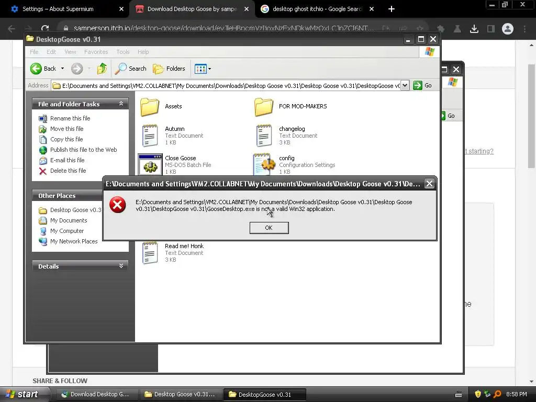
Task: Collapse File and Folder Tasks panel
Action: pos(121,104)
